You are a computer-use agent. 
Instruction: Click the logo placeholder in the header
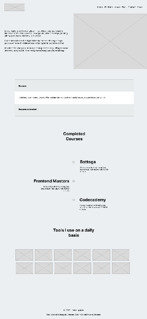(x=15, y=7)
